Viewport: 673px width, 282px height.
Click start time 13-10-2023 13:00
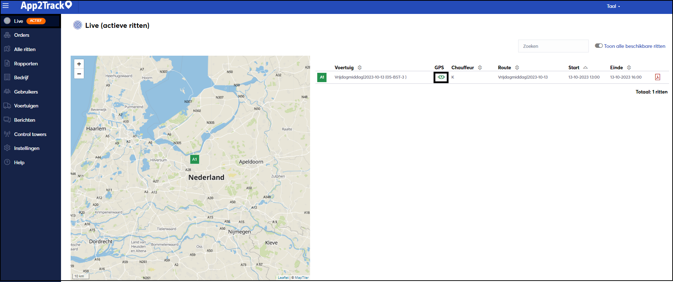pyautogui.click(x=584, y=77)
